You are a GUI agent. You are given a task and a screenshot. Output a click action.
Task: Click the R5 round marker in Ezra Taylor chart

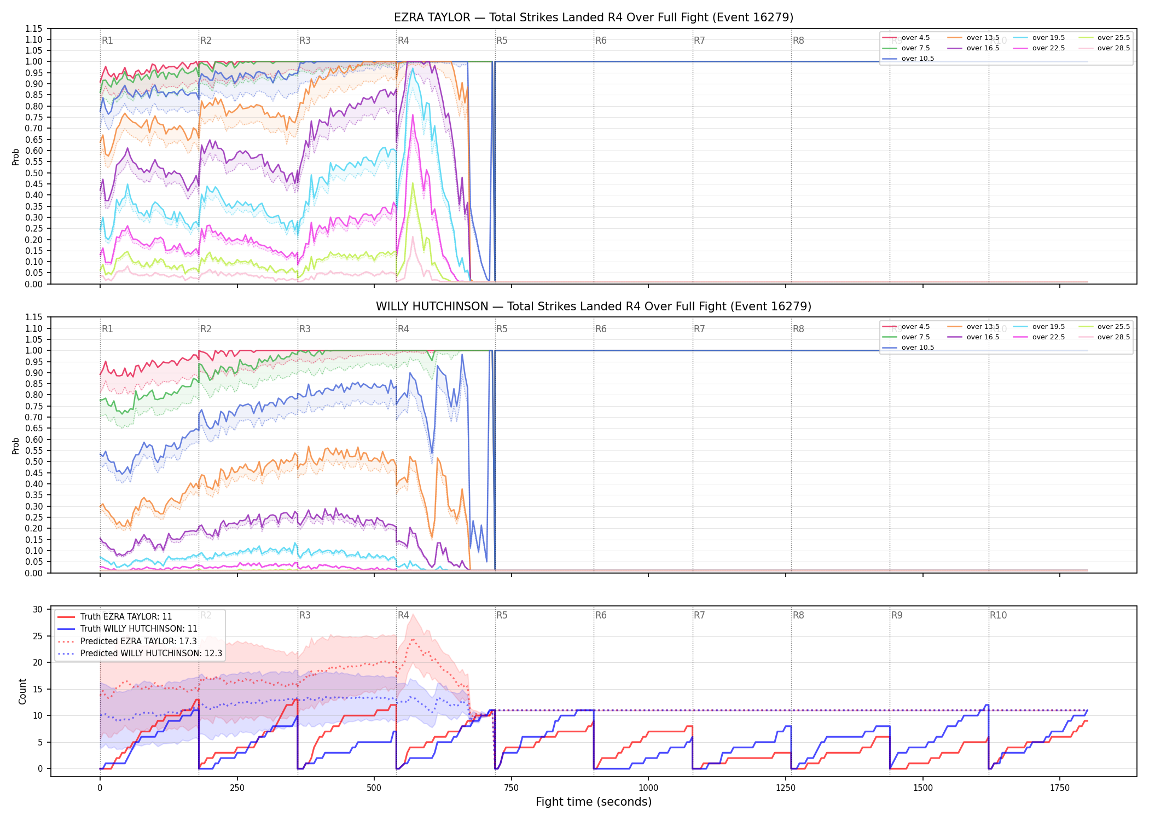[502, 41]
